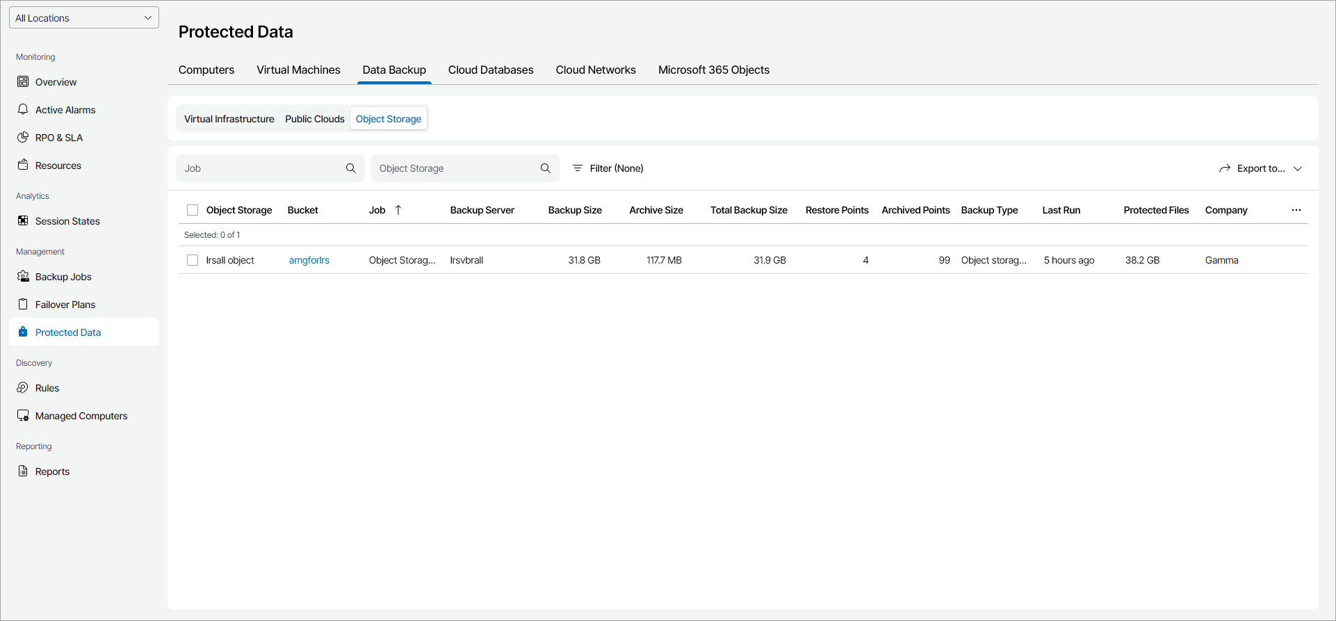Screen dimensions: 1336x621
Task: Click the Managed Computers icon
Action: tap(23, 416)
